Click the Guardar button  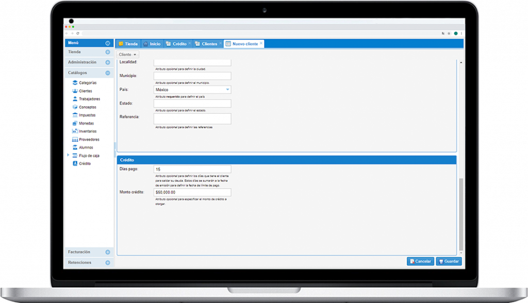click(x=449, y=261)
